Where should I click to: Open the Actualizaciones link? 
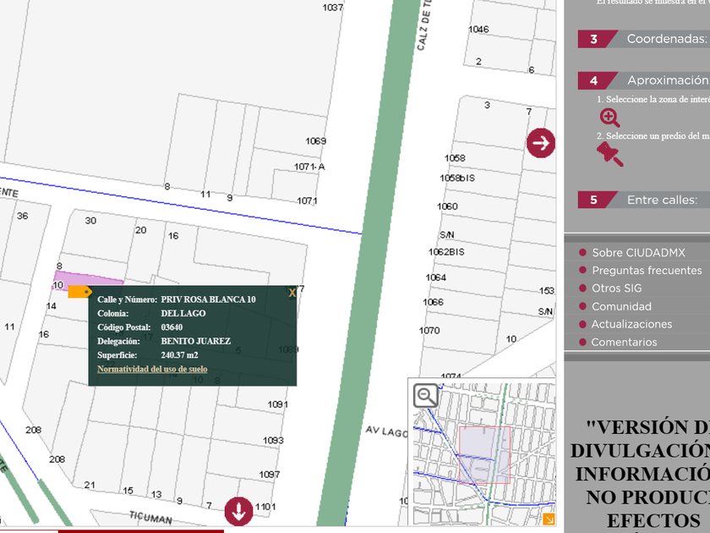pyautogui.click(x=631, y=324)
